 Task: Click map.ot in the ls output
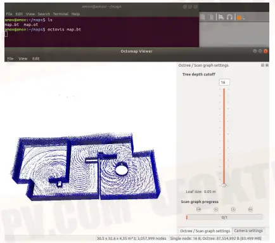(x=31, y=25)
